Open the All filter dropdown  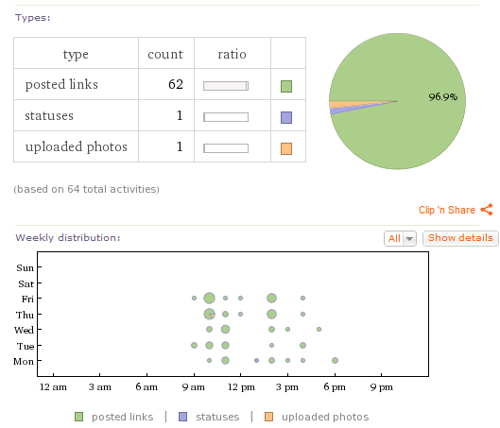(x=400, y=238)
